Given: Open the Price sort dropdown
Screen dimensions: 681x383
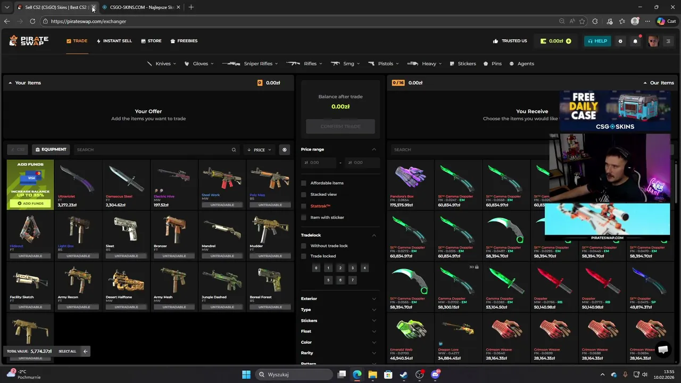Looking at the screenshot, I should (260, 149).
